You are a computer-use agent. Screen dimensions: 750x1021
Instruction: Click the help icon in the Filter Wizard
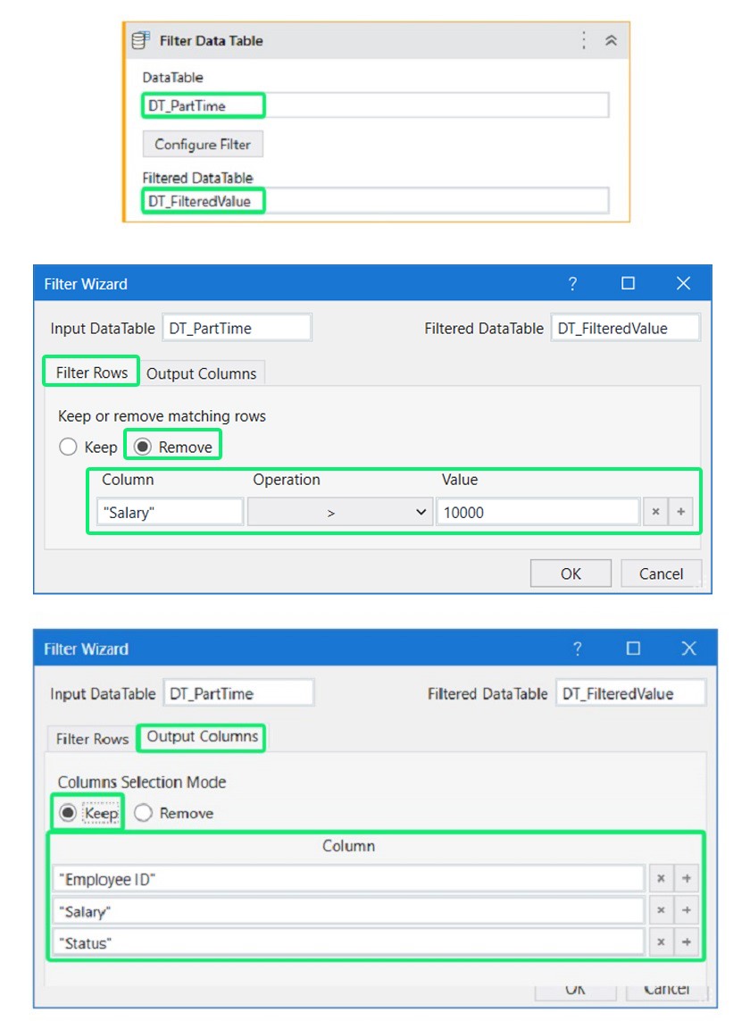572,283
